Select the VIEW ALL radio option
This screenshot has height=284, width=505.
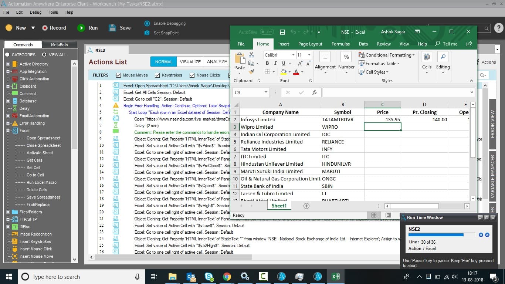tap(44, 55)
